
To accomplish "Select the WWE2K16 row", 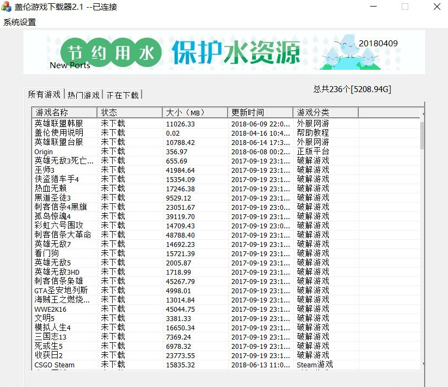I will (x=226, y=309).
